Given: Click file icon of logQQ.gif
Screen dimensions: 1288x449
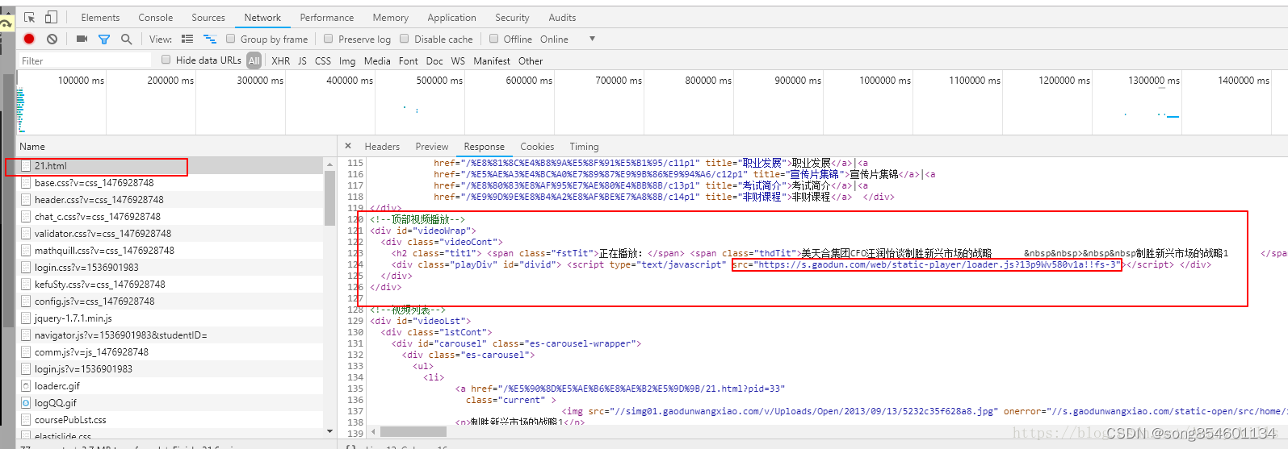Looking at the screenshot, I should point(26,402).
